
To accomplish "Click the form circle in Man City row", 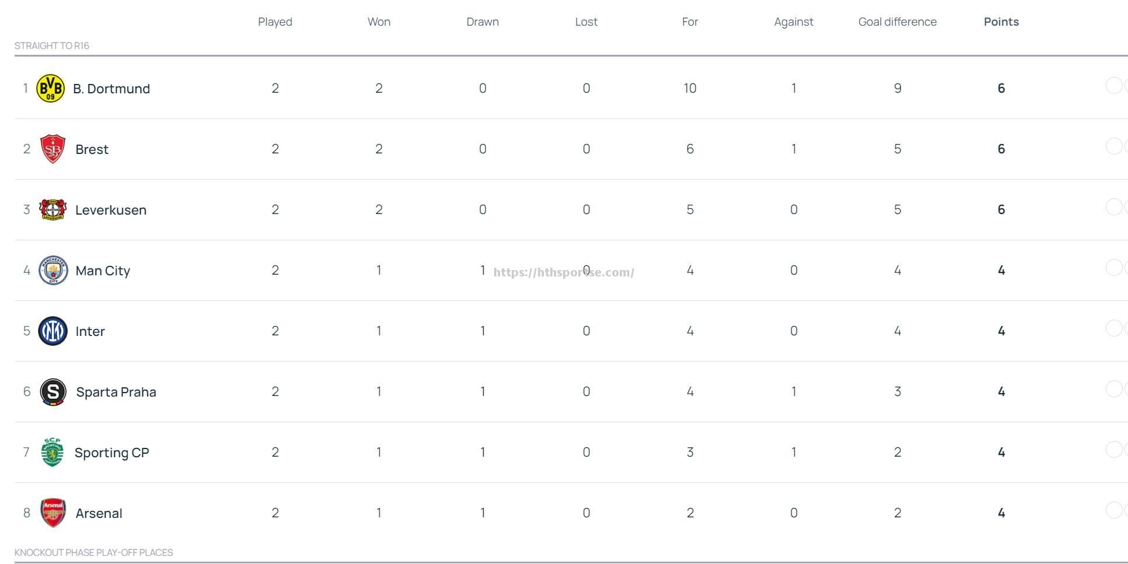I will click(x=1114, y=268).
